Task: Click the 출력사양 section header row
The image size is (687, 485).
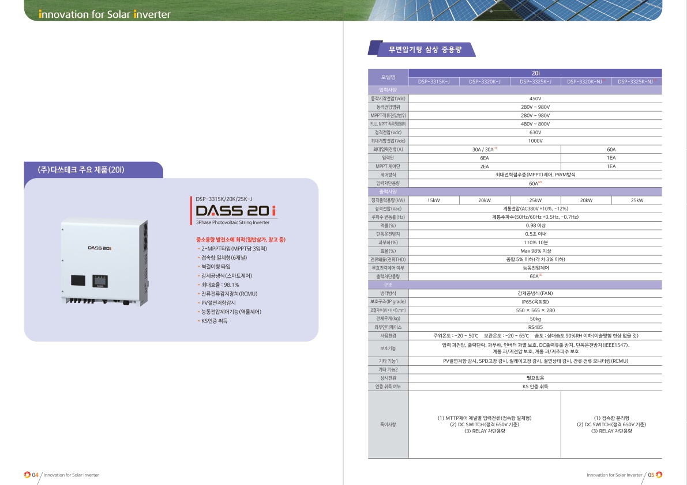Action: [388, 191]
